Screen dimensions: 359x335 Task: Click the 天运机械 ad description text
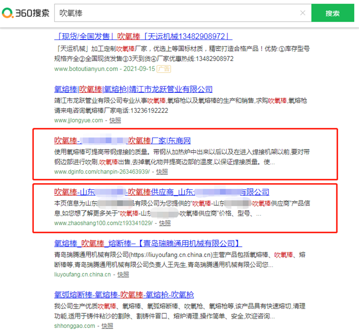(x=182, y=53)
